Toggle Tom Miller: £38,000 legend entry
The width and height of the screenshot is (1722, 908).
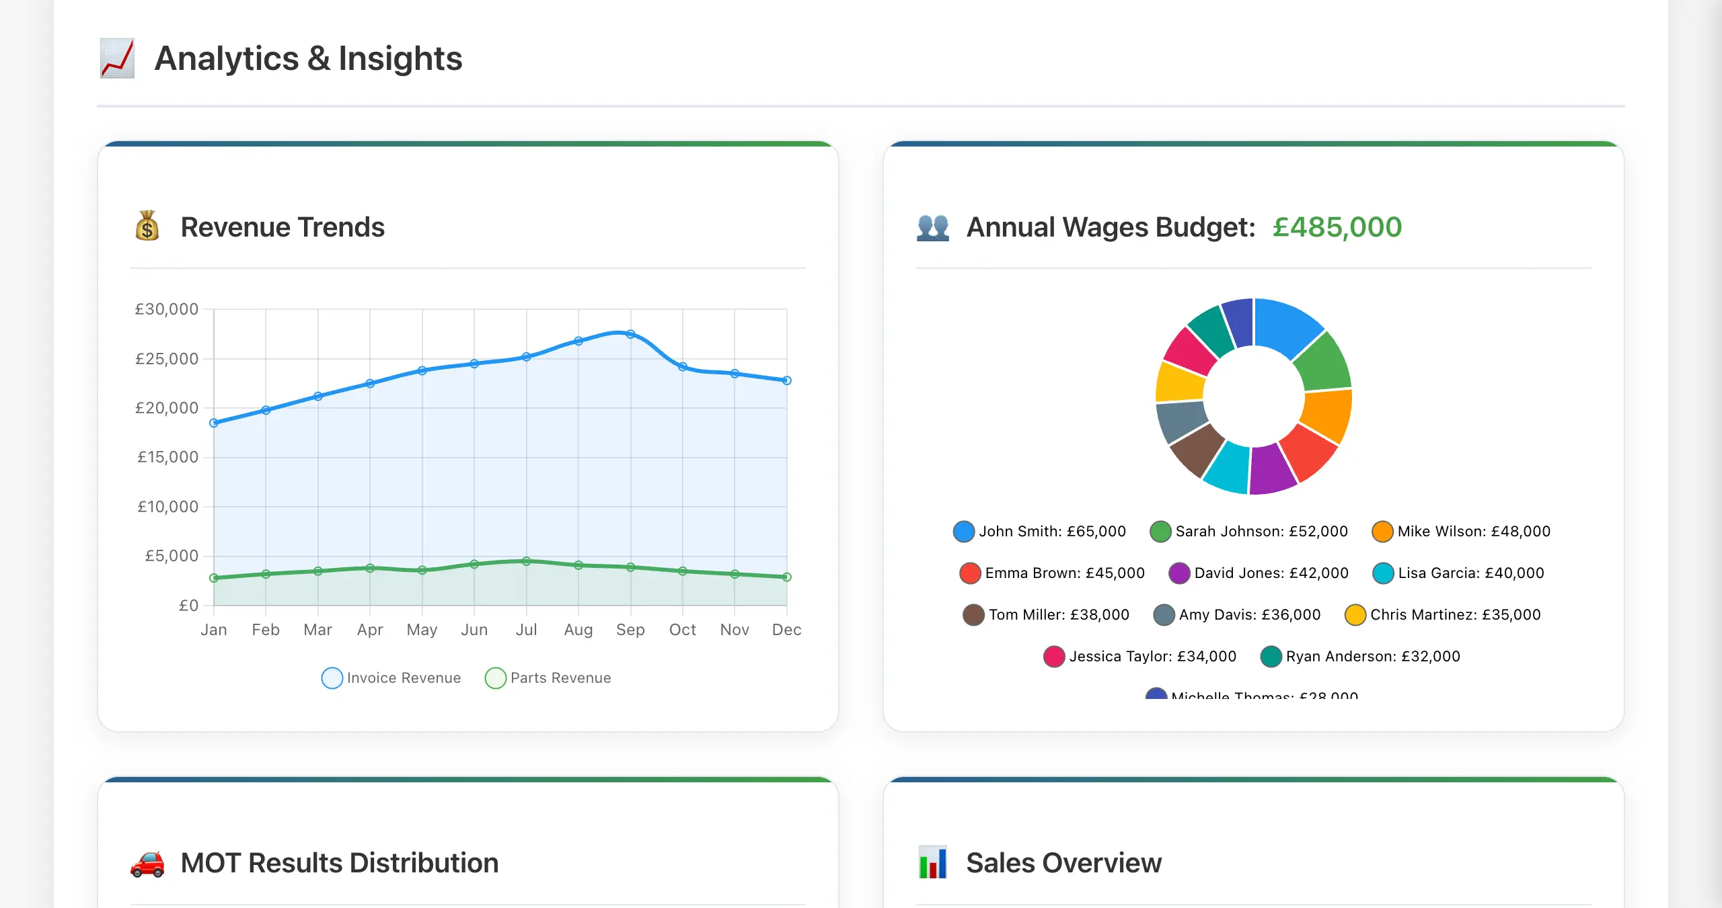1045,614
